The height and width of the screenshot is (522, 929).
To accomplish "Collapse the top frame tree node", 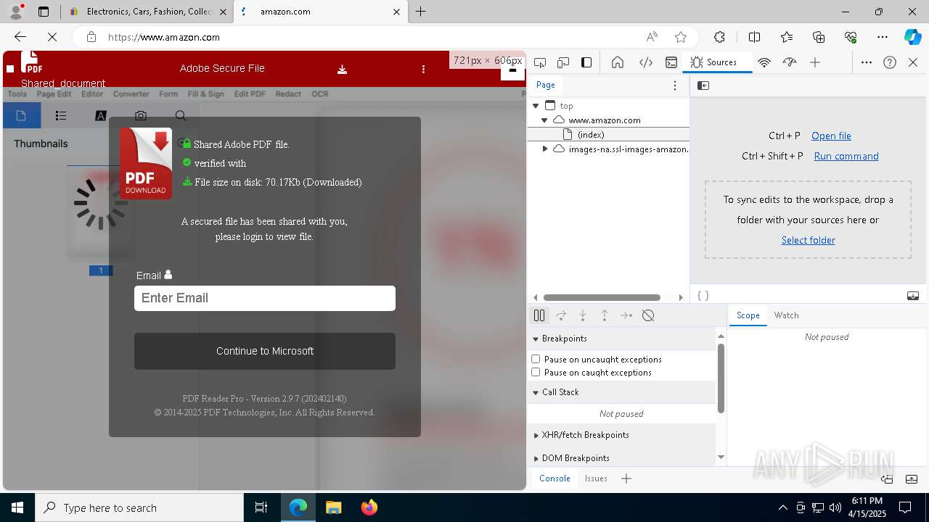I will pyautogui.click(x=536, y=106).
